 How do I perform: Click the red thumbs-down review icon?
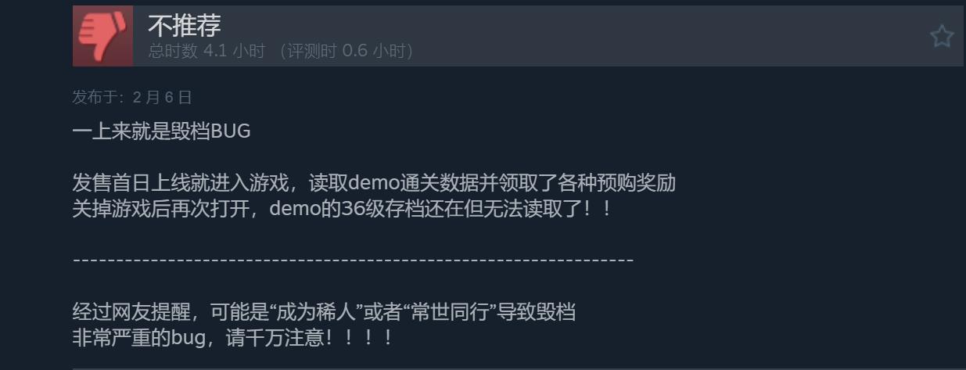[x=102, y=36]
